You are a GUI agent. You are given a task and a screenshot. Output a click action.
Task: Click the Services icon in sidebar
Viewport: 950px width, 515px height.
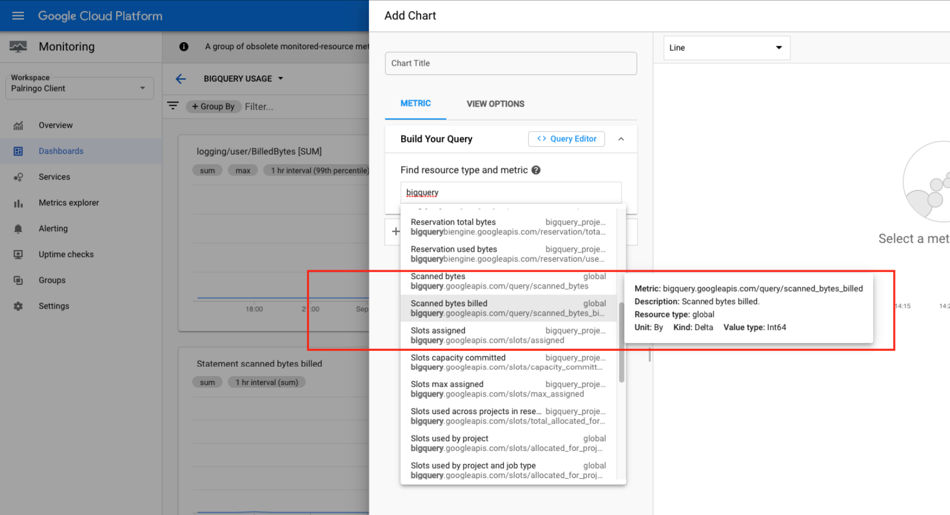[18, 177]
